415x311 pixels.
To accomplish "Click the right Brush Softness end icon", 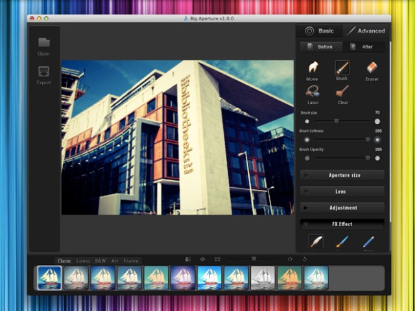I will coord(377,140).
